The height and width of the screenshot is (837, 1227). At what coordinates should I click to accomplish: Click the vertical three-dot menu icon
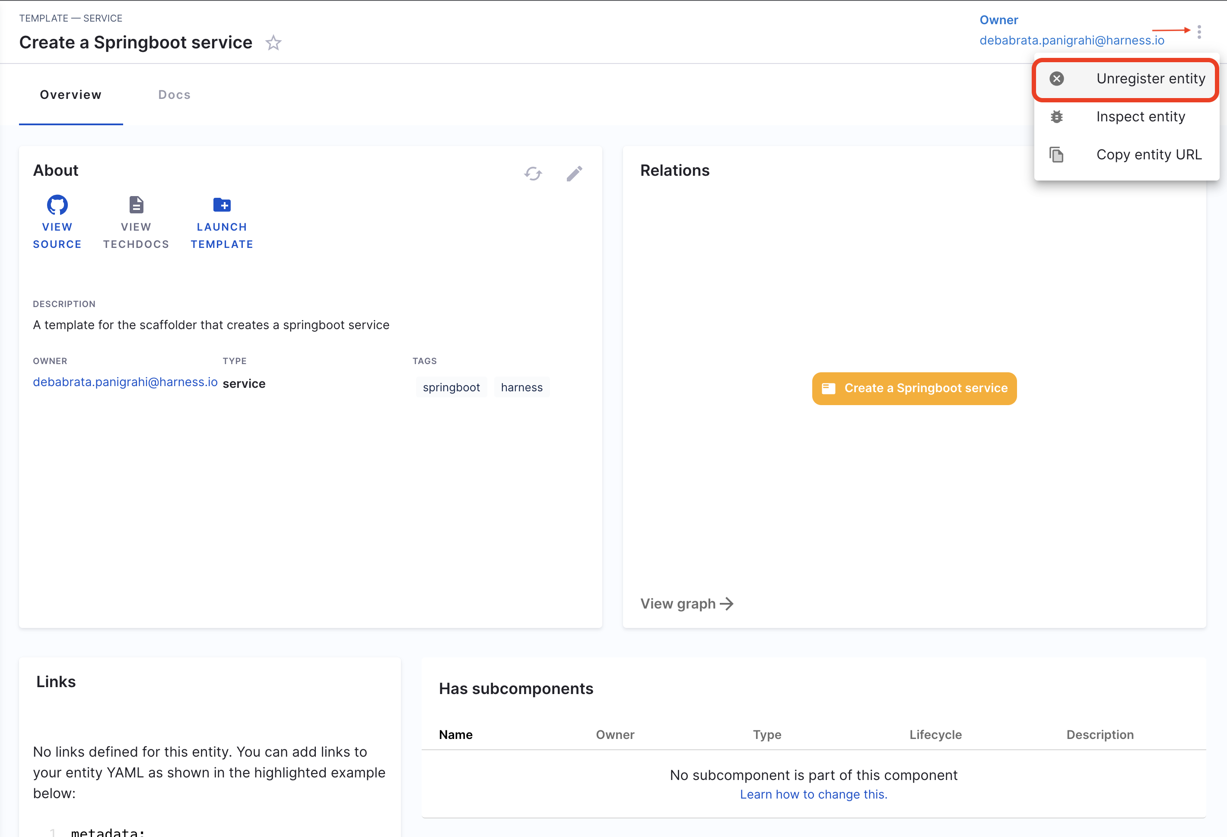[1199, 32]
